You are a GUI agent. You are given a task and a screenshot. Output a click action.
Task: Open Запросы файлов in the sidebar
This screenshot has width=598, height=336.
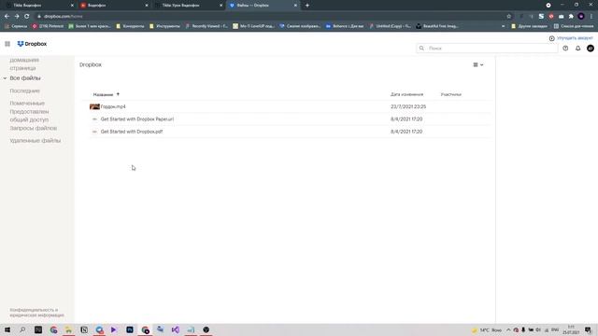click(x=34, y=128)
